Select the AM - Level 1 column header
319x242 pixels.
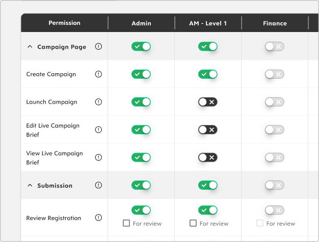pyautogui.click(x=208, y=23)
